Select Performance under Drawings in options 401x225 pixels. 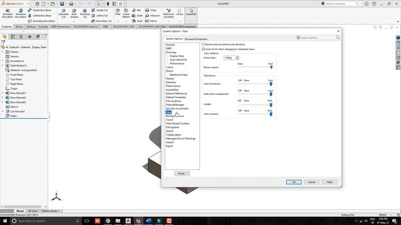[177, 64]
